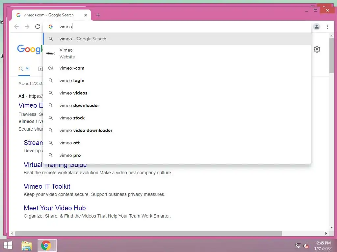Open the Chrome profile avatar icon
This screenshot has height=252, width=337.
pyautogui.click(x=316, y=27)
